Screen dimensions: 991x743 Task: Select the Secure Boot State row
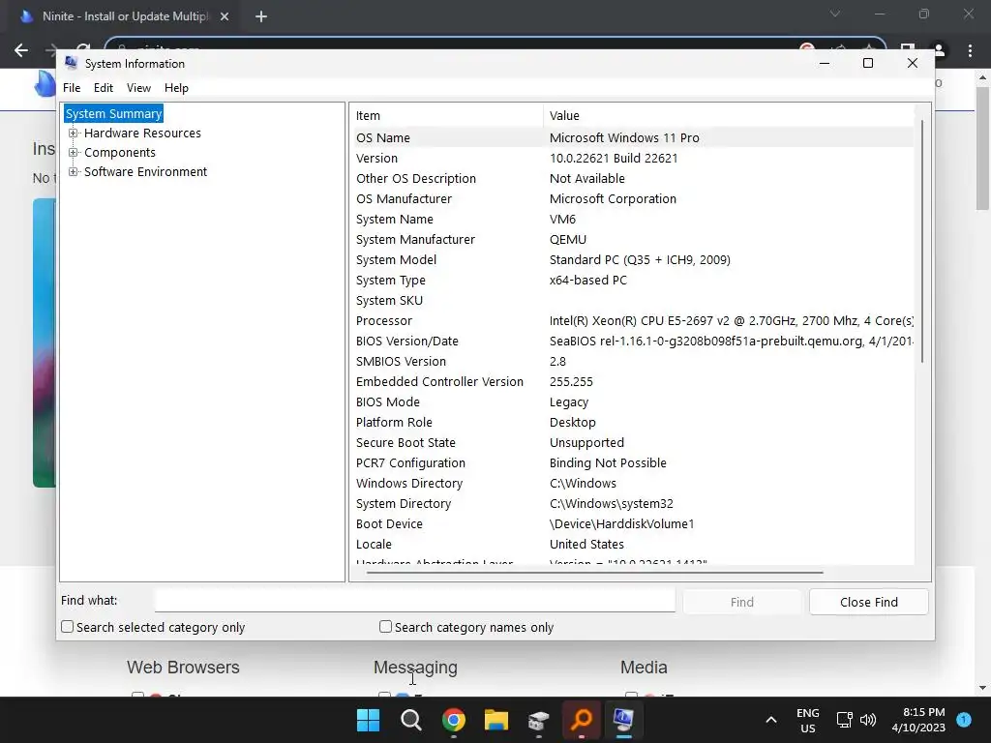coord(633,442)
